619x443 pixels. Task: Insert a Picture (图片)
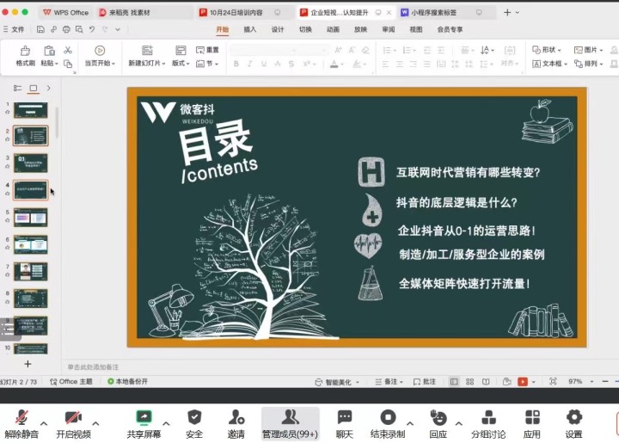click(x=588, y=50)
